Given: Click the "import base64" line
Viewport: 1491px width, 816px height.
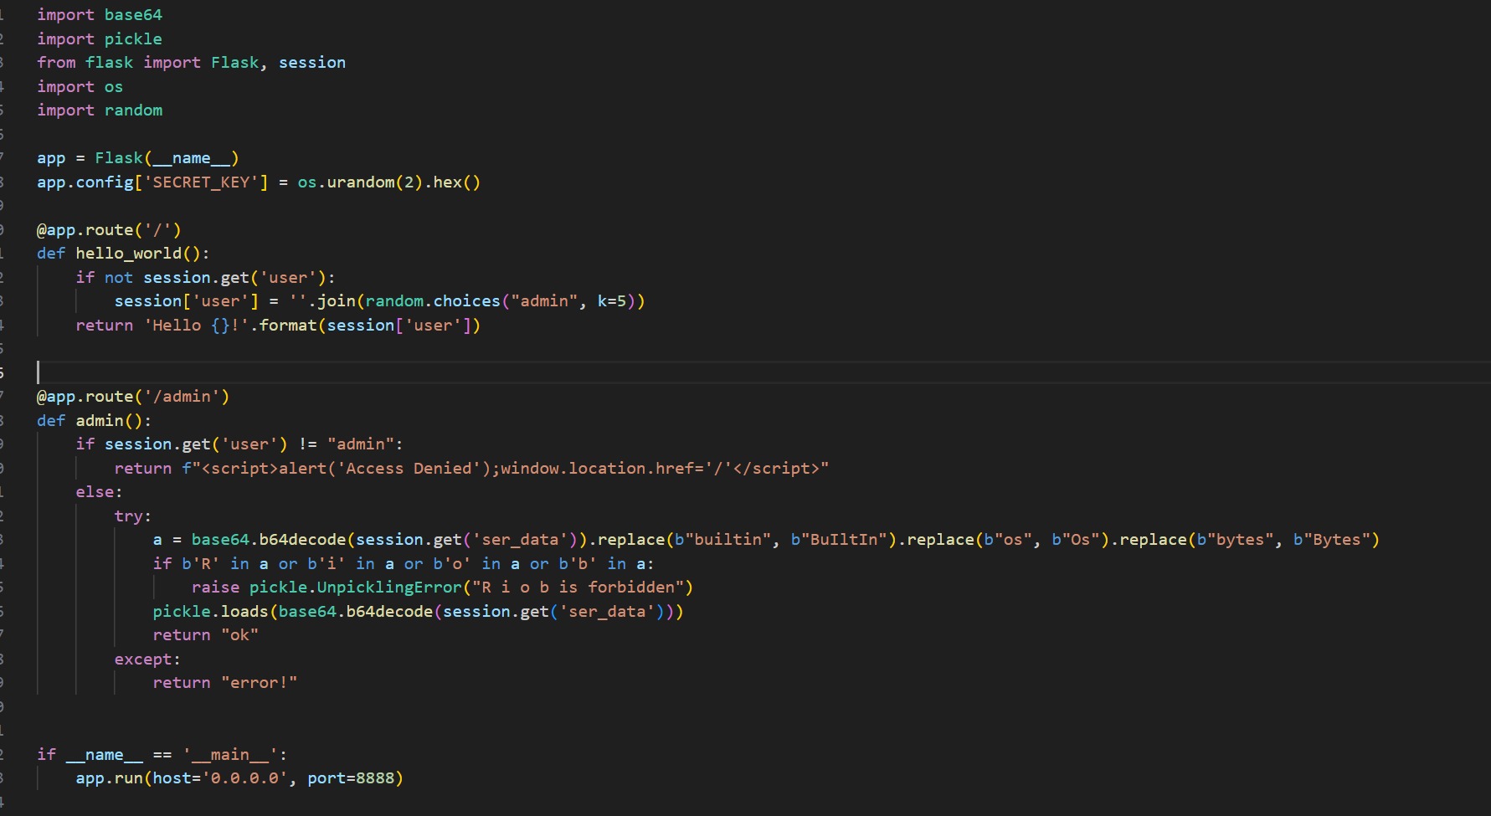Looking at the screenshot, I should click(100, 15).
